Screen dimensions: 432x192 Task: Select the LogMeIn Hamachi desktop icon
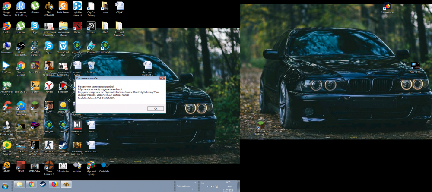click(77, 6)
